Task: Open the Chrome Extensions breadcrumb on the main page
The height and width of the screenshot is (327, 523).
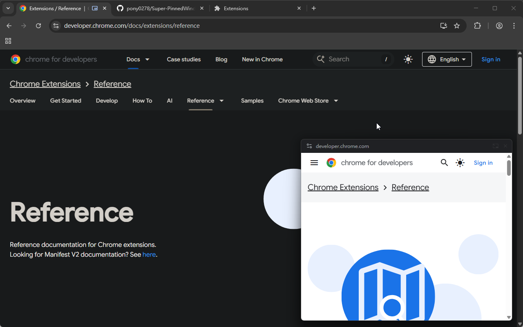Action: (x=45, y=84)
